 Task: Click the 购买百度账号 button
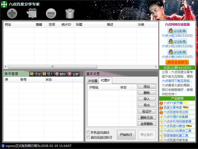click(177, 62)
